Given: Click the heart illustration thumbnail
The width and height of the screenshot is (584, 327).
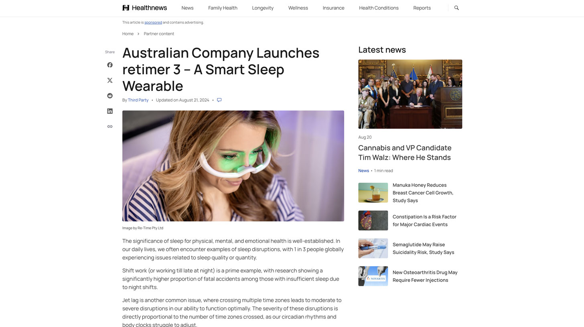Looking at the screenshot, I should [x=373, y=220].
